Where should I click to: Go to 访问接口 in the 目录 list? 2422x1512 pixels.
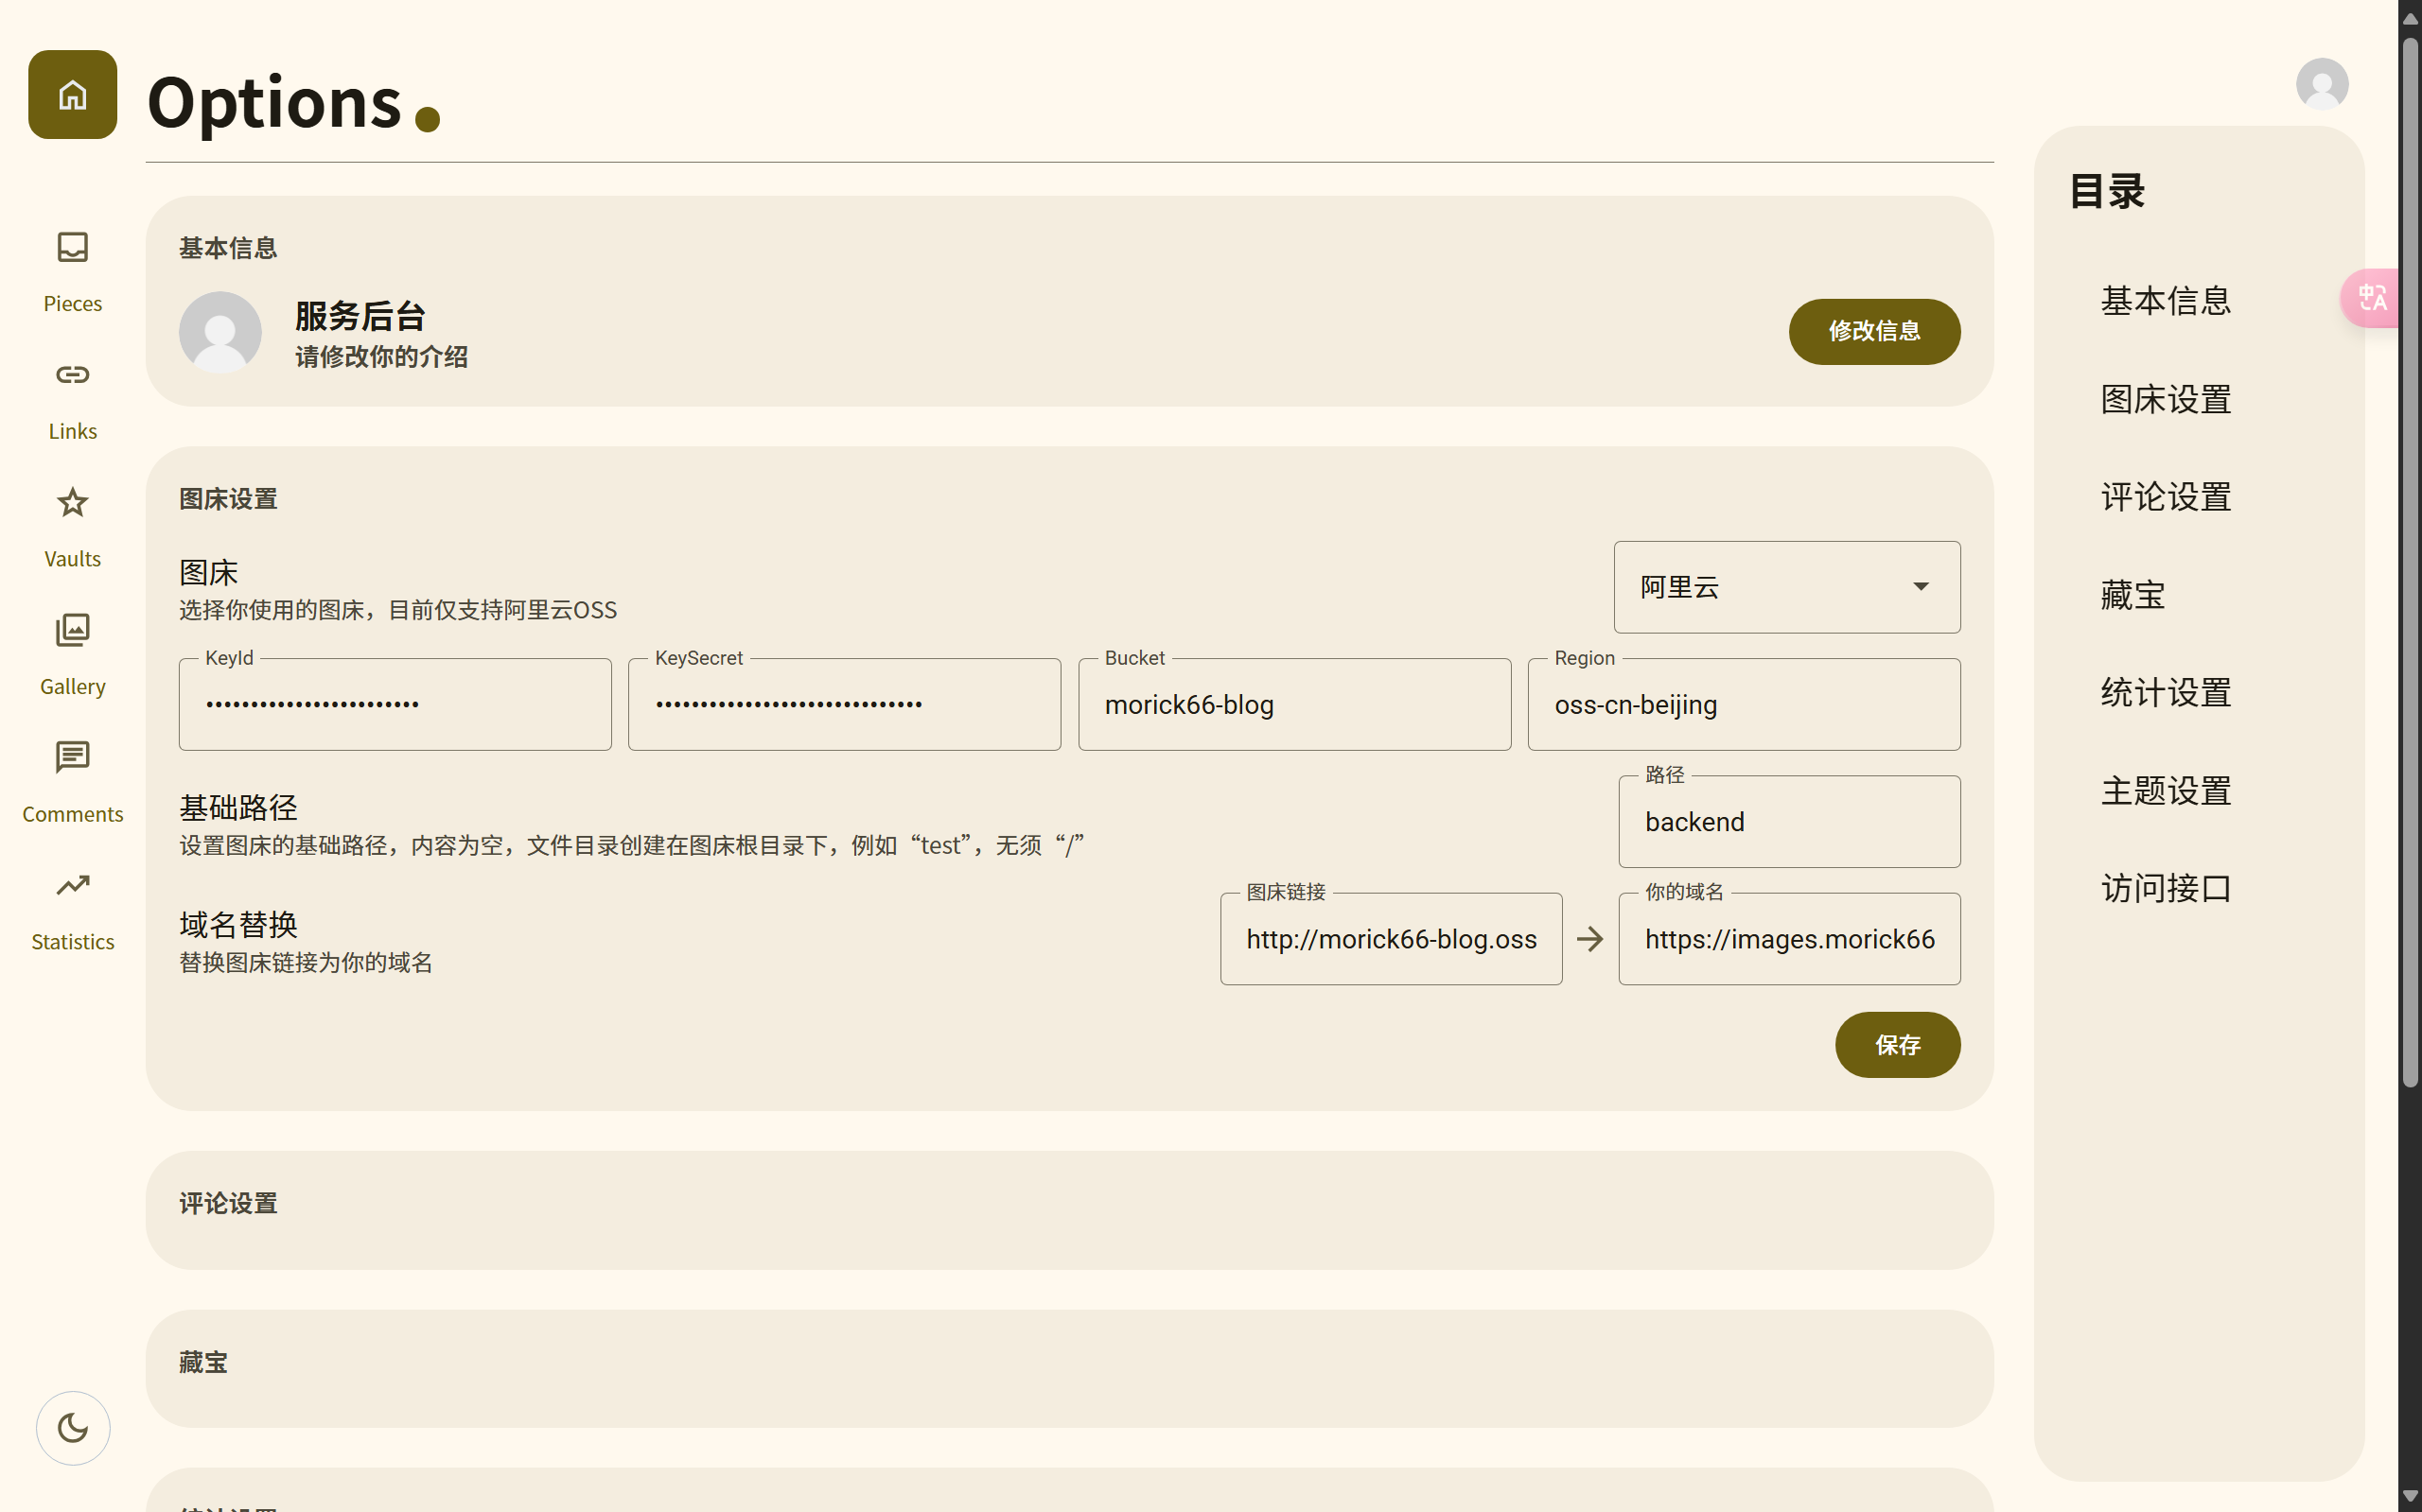pyautogui.click(x=2166, y=888)
